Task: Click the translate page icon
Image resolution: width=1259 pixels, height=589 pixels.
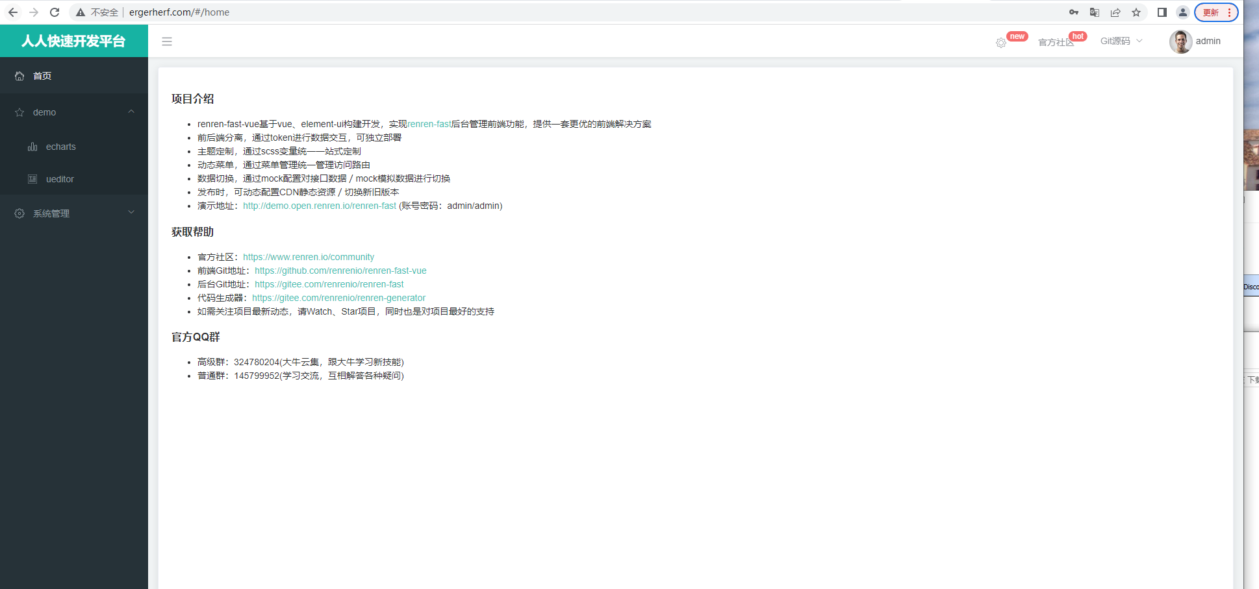Action: coord(1095,12)
